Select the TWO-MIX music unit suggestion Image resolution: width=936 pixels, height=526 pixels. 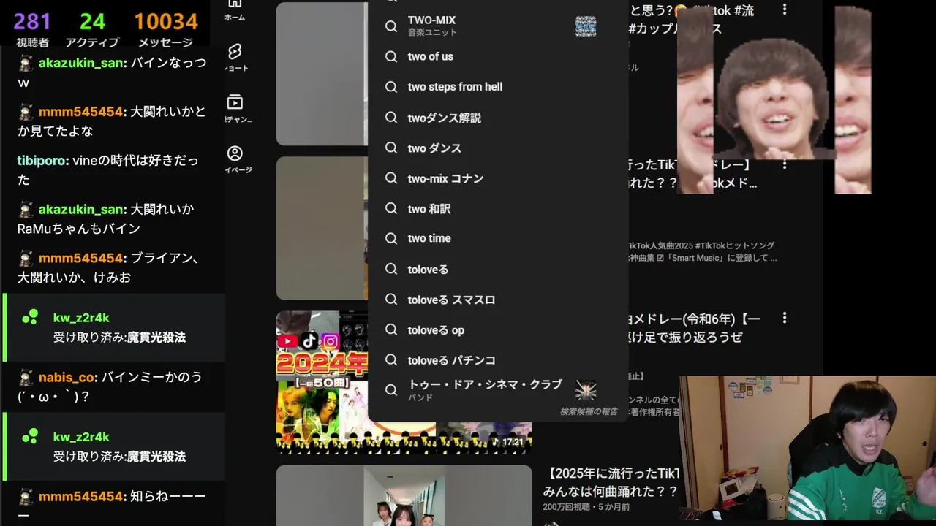[x=498, y=26]
